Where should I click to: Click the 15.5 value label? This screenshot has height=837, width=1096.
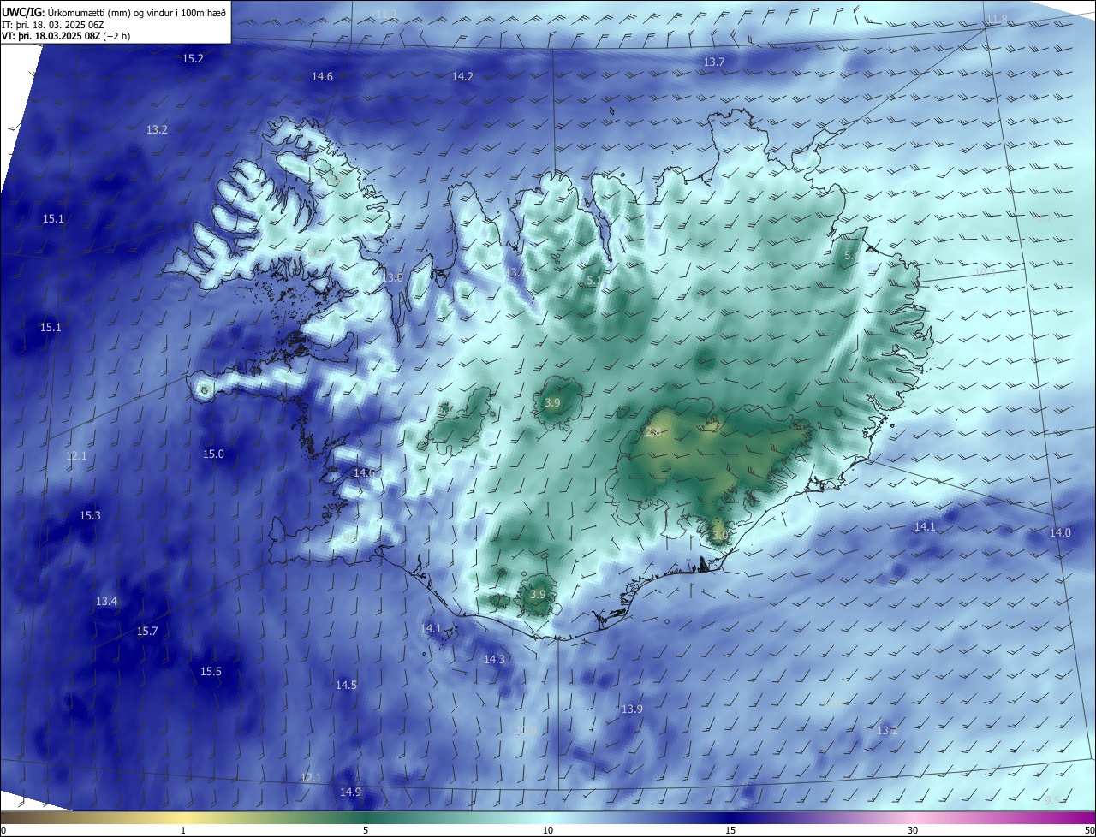[211, 671]
